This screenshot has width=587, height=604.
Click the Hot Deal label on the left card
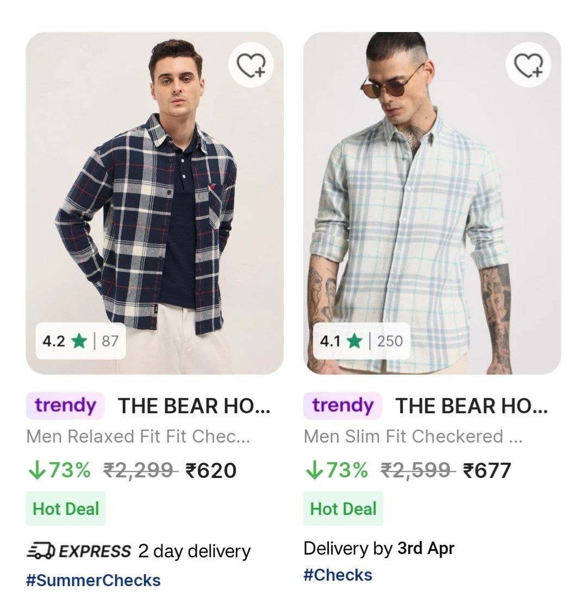click(x=65, y=508)
